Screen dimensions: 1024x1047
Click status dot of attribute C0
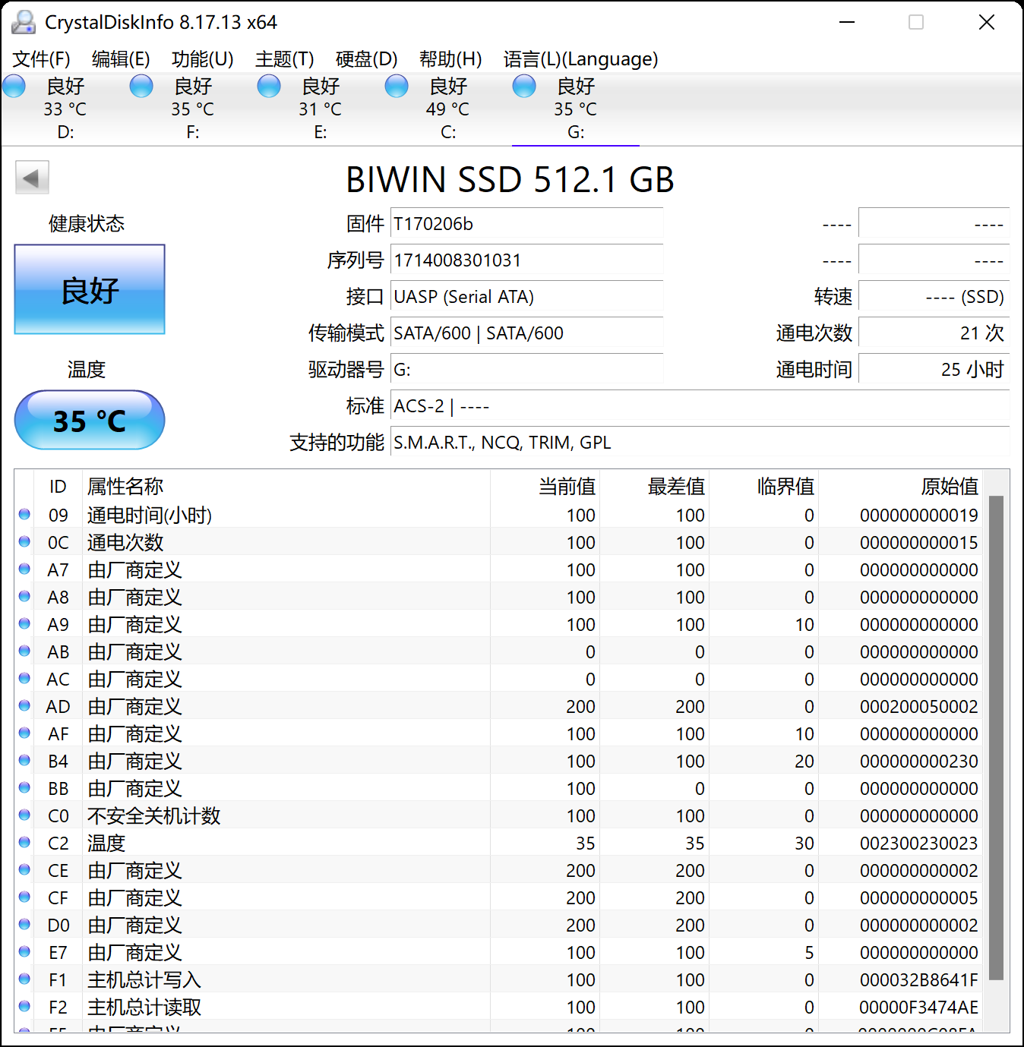coord(24,815)
